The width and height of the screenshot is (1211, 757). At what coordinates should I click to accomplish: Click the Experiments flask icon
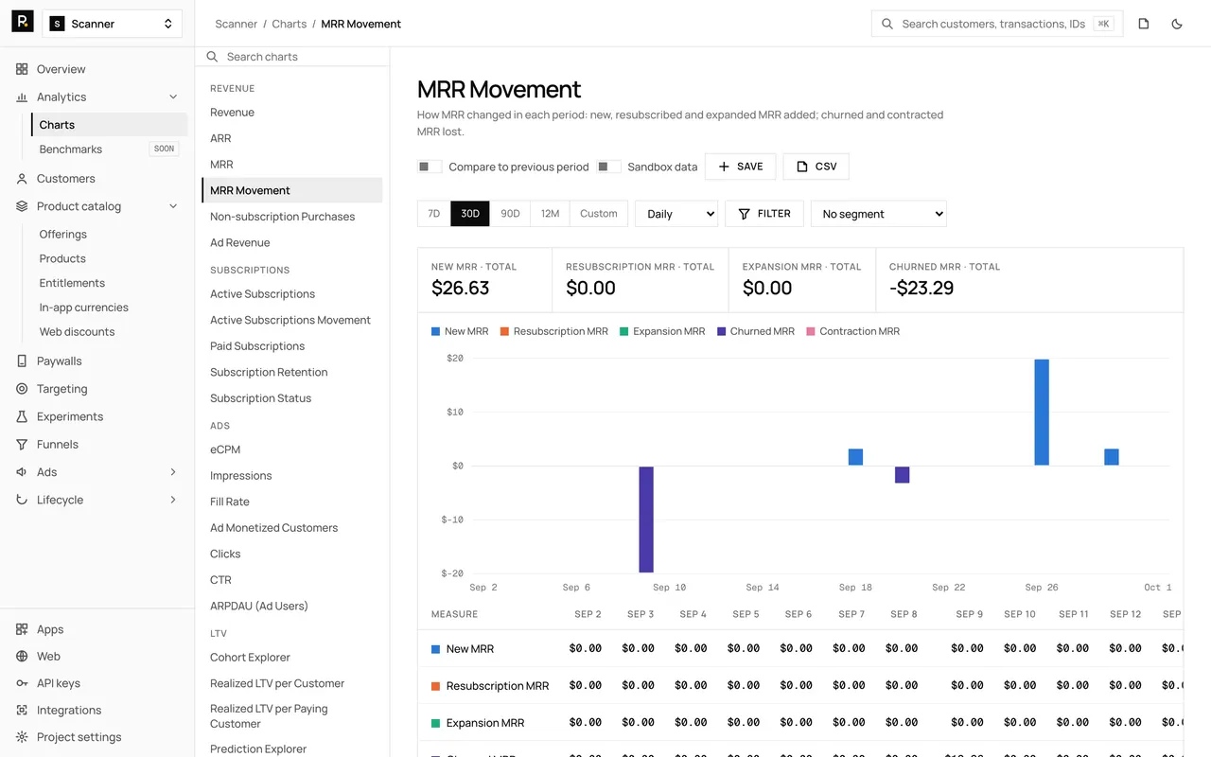(22, 416)
